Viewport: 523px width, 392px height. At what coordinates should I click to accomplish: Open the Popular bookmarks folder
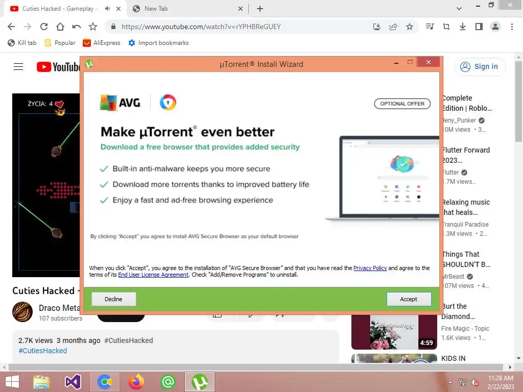pos(60,43)
